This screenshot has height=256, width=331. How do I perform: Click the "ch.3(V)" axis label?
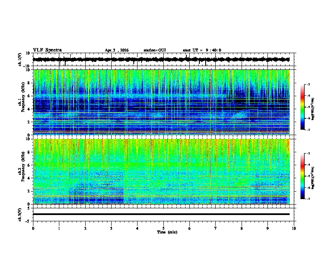20,215
